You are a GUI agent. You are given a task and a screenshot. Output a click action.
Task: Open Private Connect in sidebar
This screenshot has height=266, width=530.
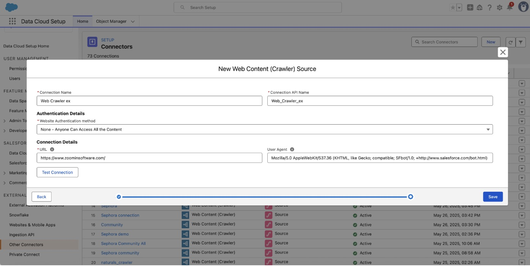[x=24, y=255]
